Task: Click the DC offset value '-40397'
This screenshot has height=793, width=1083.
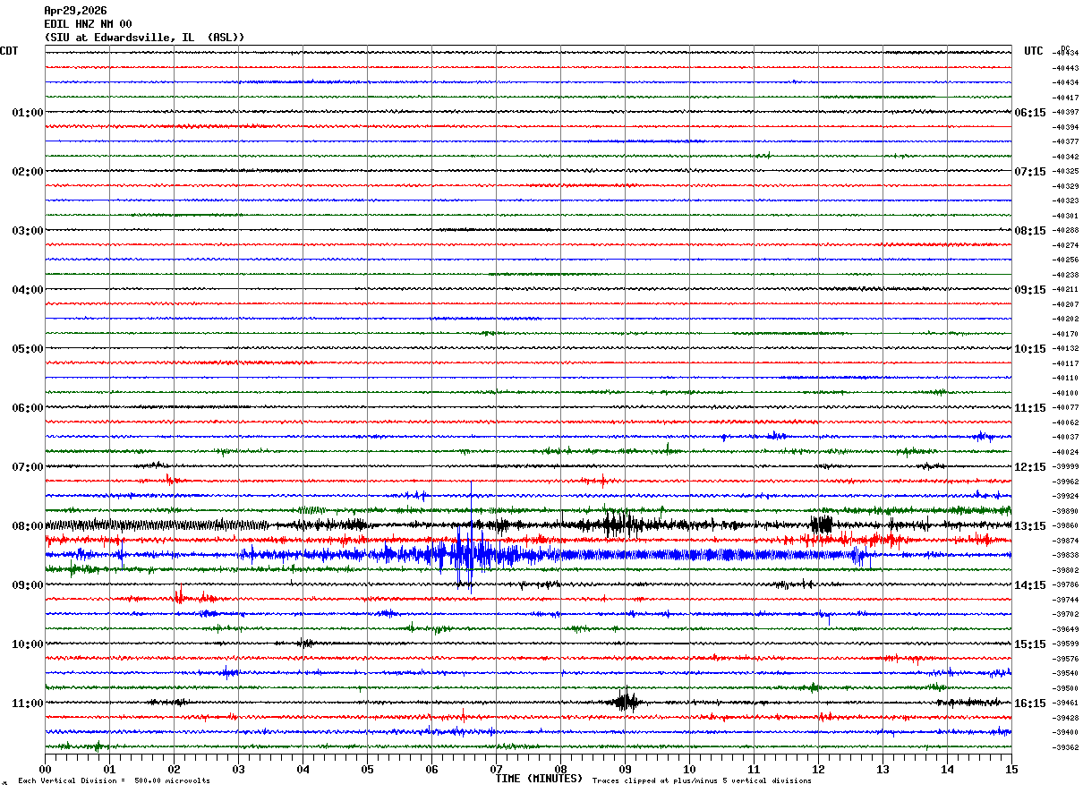Action: 1066,113
